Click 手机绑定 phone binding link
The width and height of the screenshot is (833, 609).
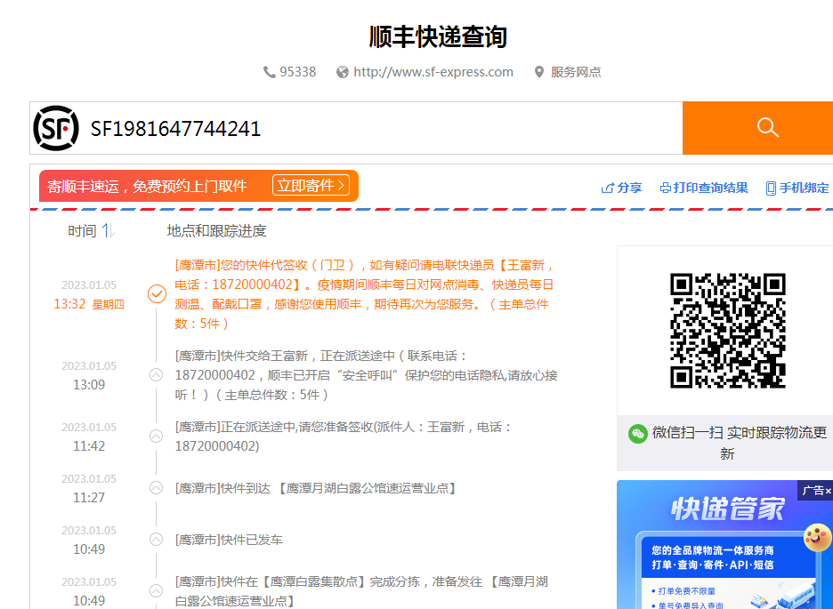coord(804,188)
